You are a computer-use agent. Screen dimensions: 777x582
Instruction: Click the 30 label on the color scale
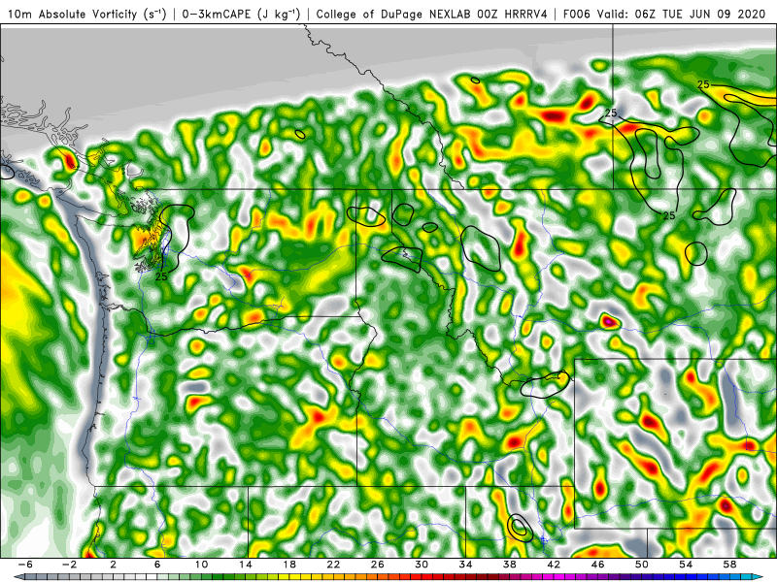422,565
